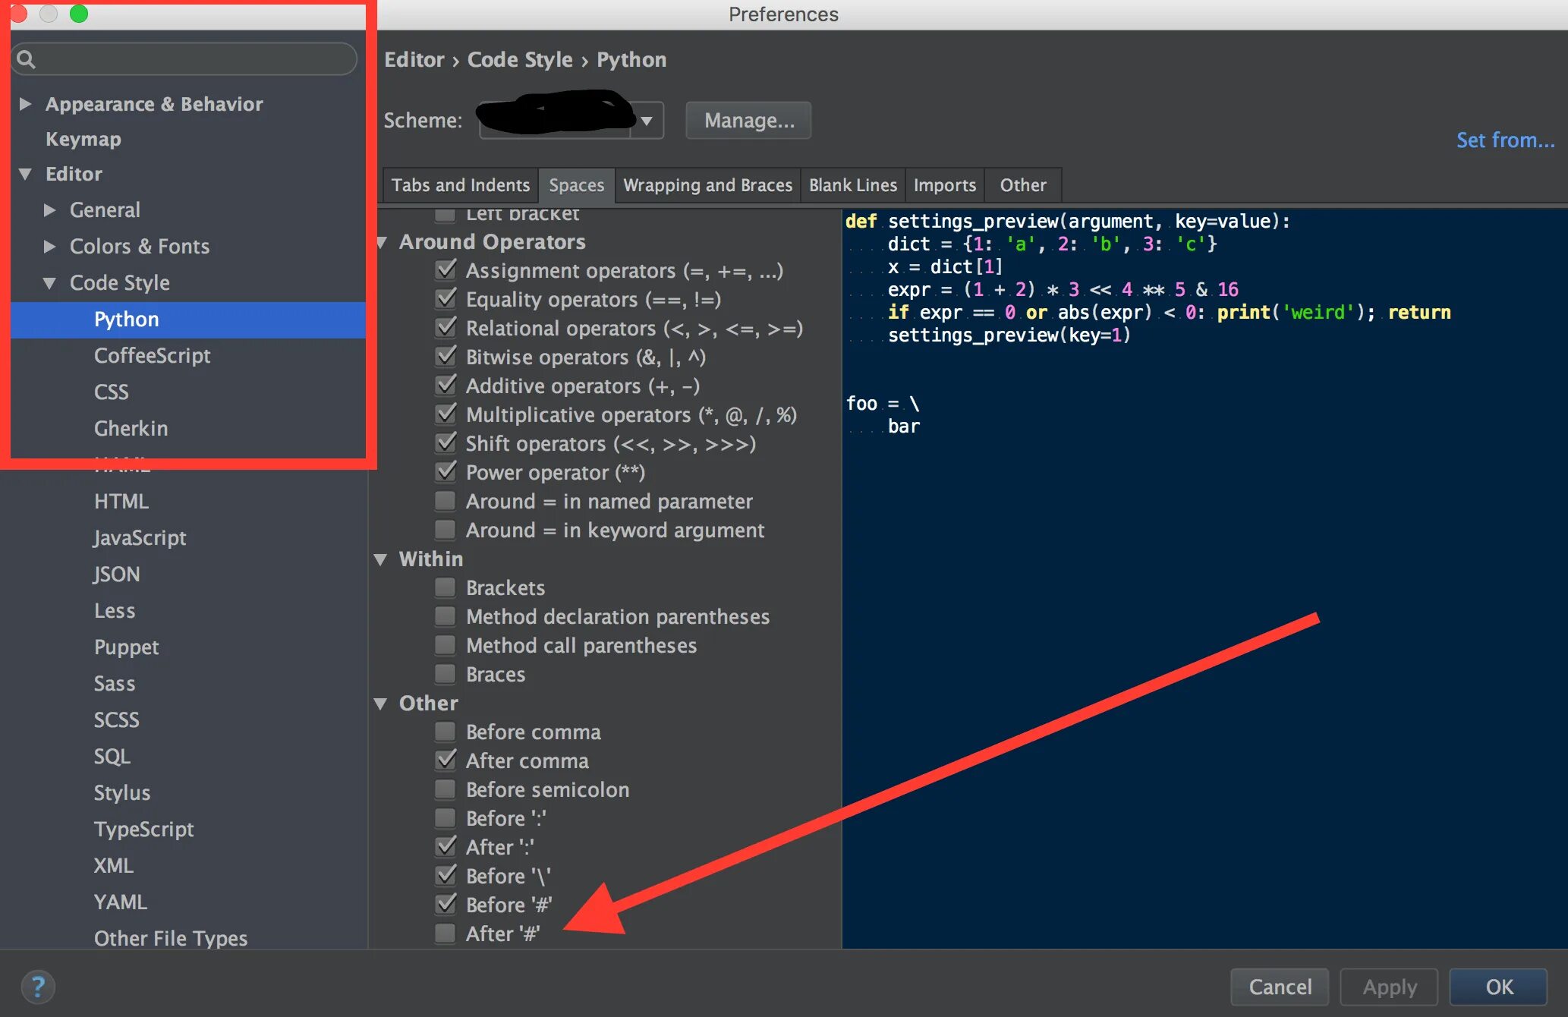The width and height of the screenshot is (1568, 1017).
Task: Switch to Tabs and Indents tab
Action: click(460, 185)
